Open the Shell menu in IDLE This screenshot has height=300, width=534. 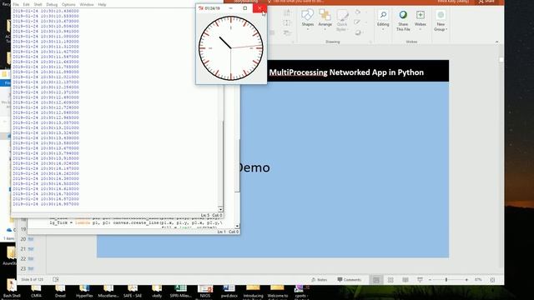point(38,4)
